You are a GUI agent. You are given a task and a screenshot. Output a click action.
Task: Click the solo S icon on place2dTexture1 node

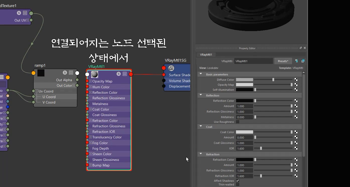(19, 13)
